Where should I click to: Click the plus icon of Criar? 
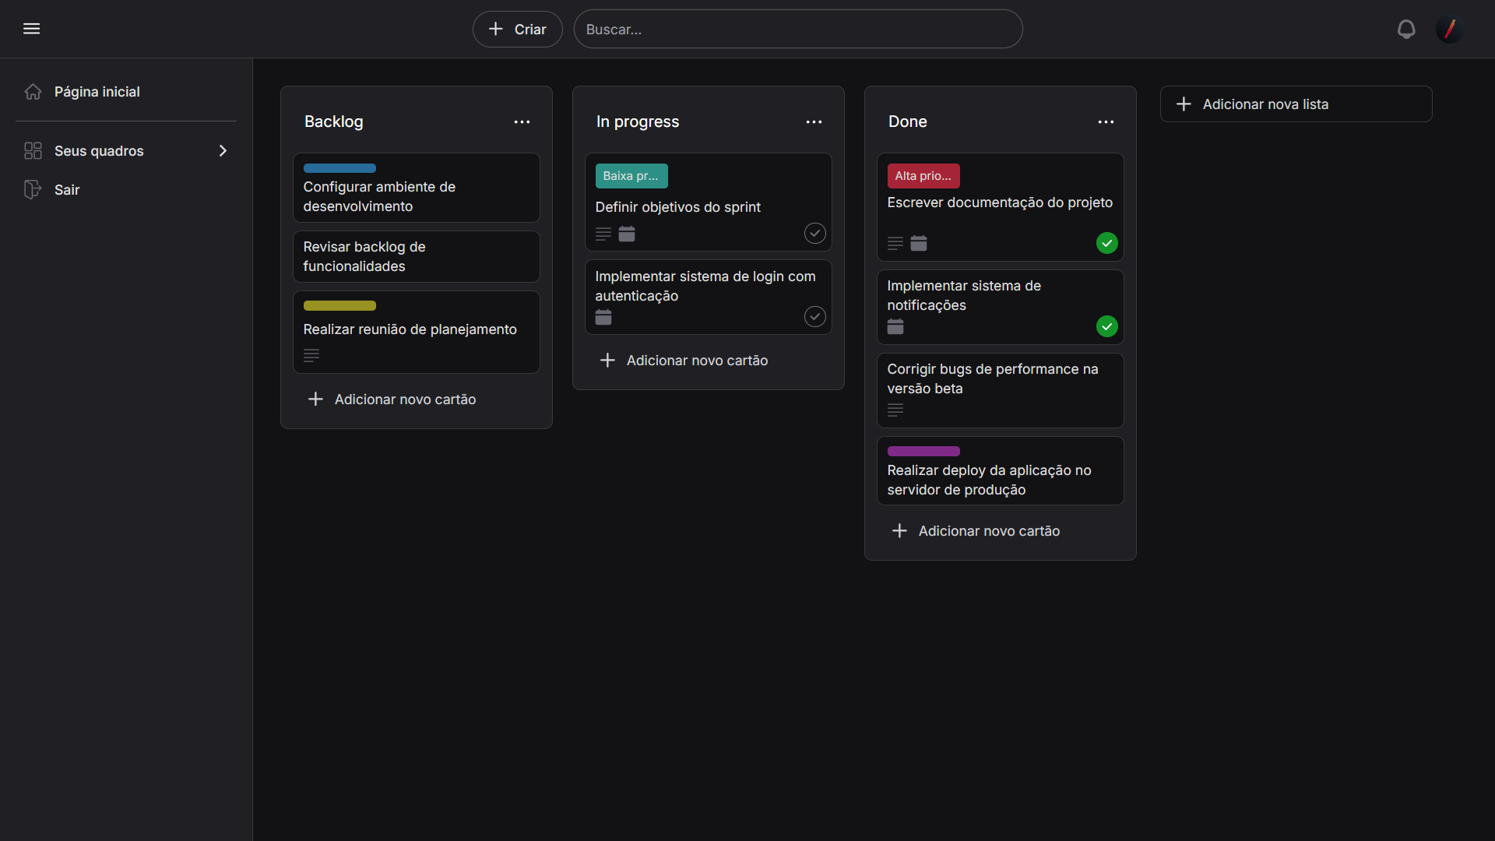[x=496, y=29]
